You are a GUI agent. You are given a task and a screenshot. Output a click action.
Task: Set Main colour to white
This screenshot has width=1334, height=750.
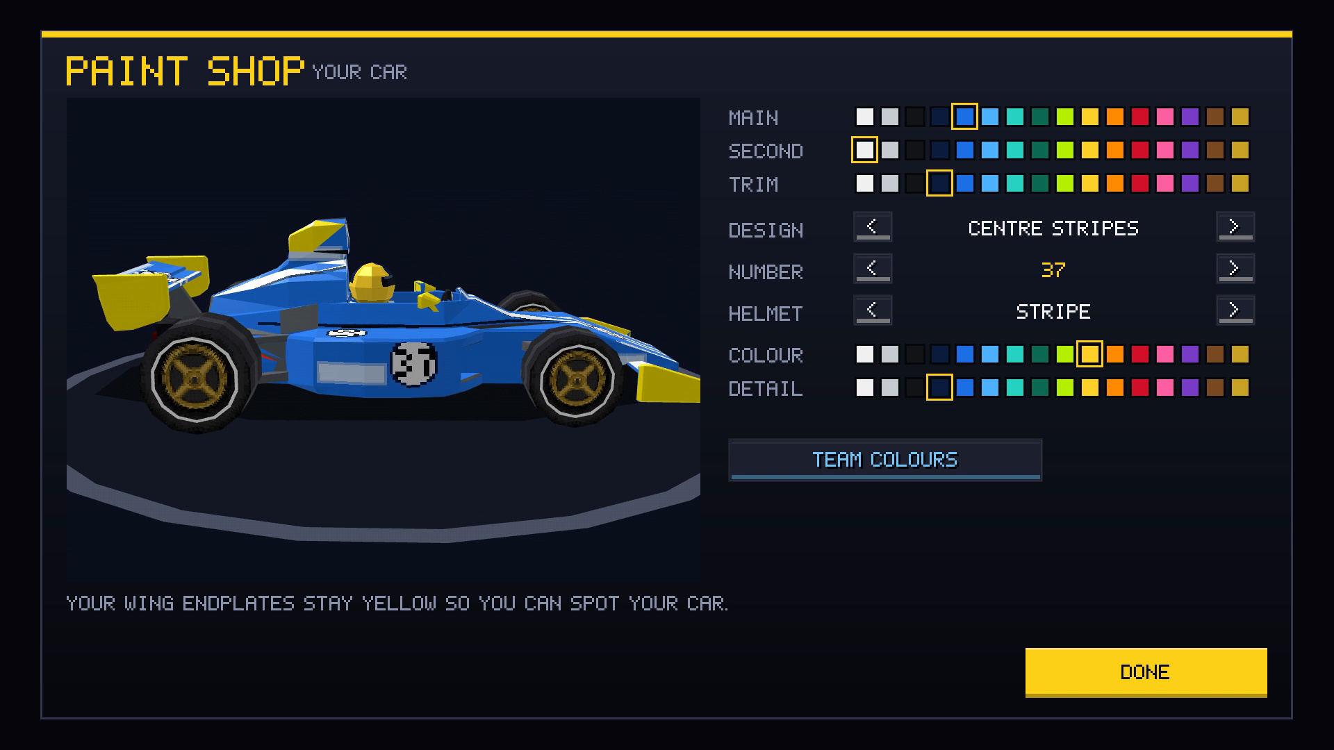pyautogui.click(x=865, y=117)
